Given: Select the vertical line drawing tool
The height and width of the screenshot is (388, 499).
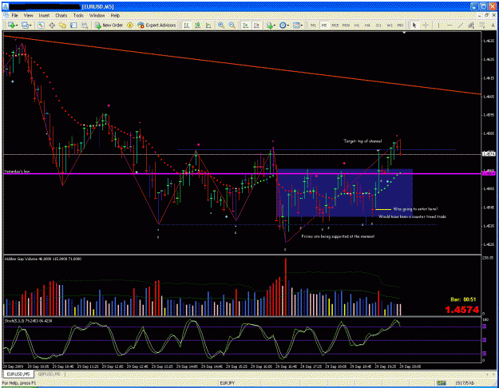Looking at the screenshot, I should pos(438,25).
